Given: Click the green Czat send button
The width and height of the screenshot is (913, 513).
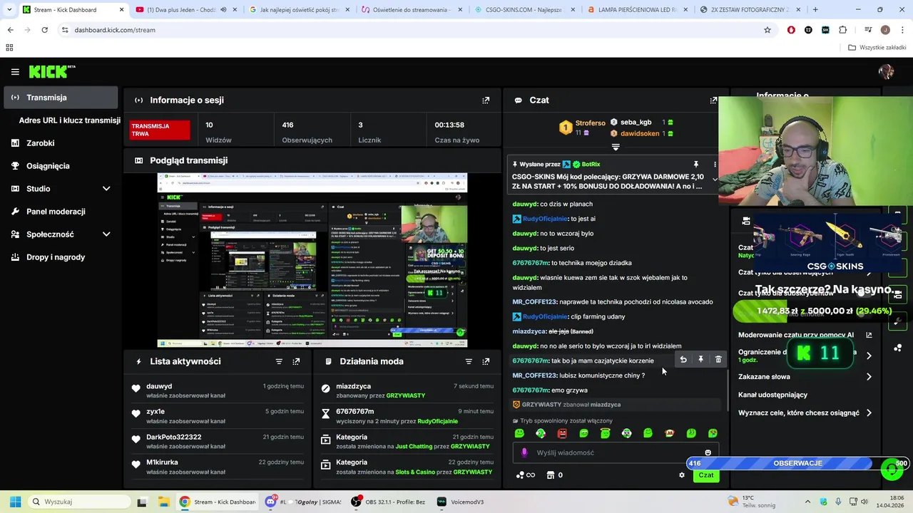Looking at the screenshot, I should [x=705, y=475].
